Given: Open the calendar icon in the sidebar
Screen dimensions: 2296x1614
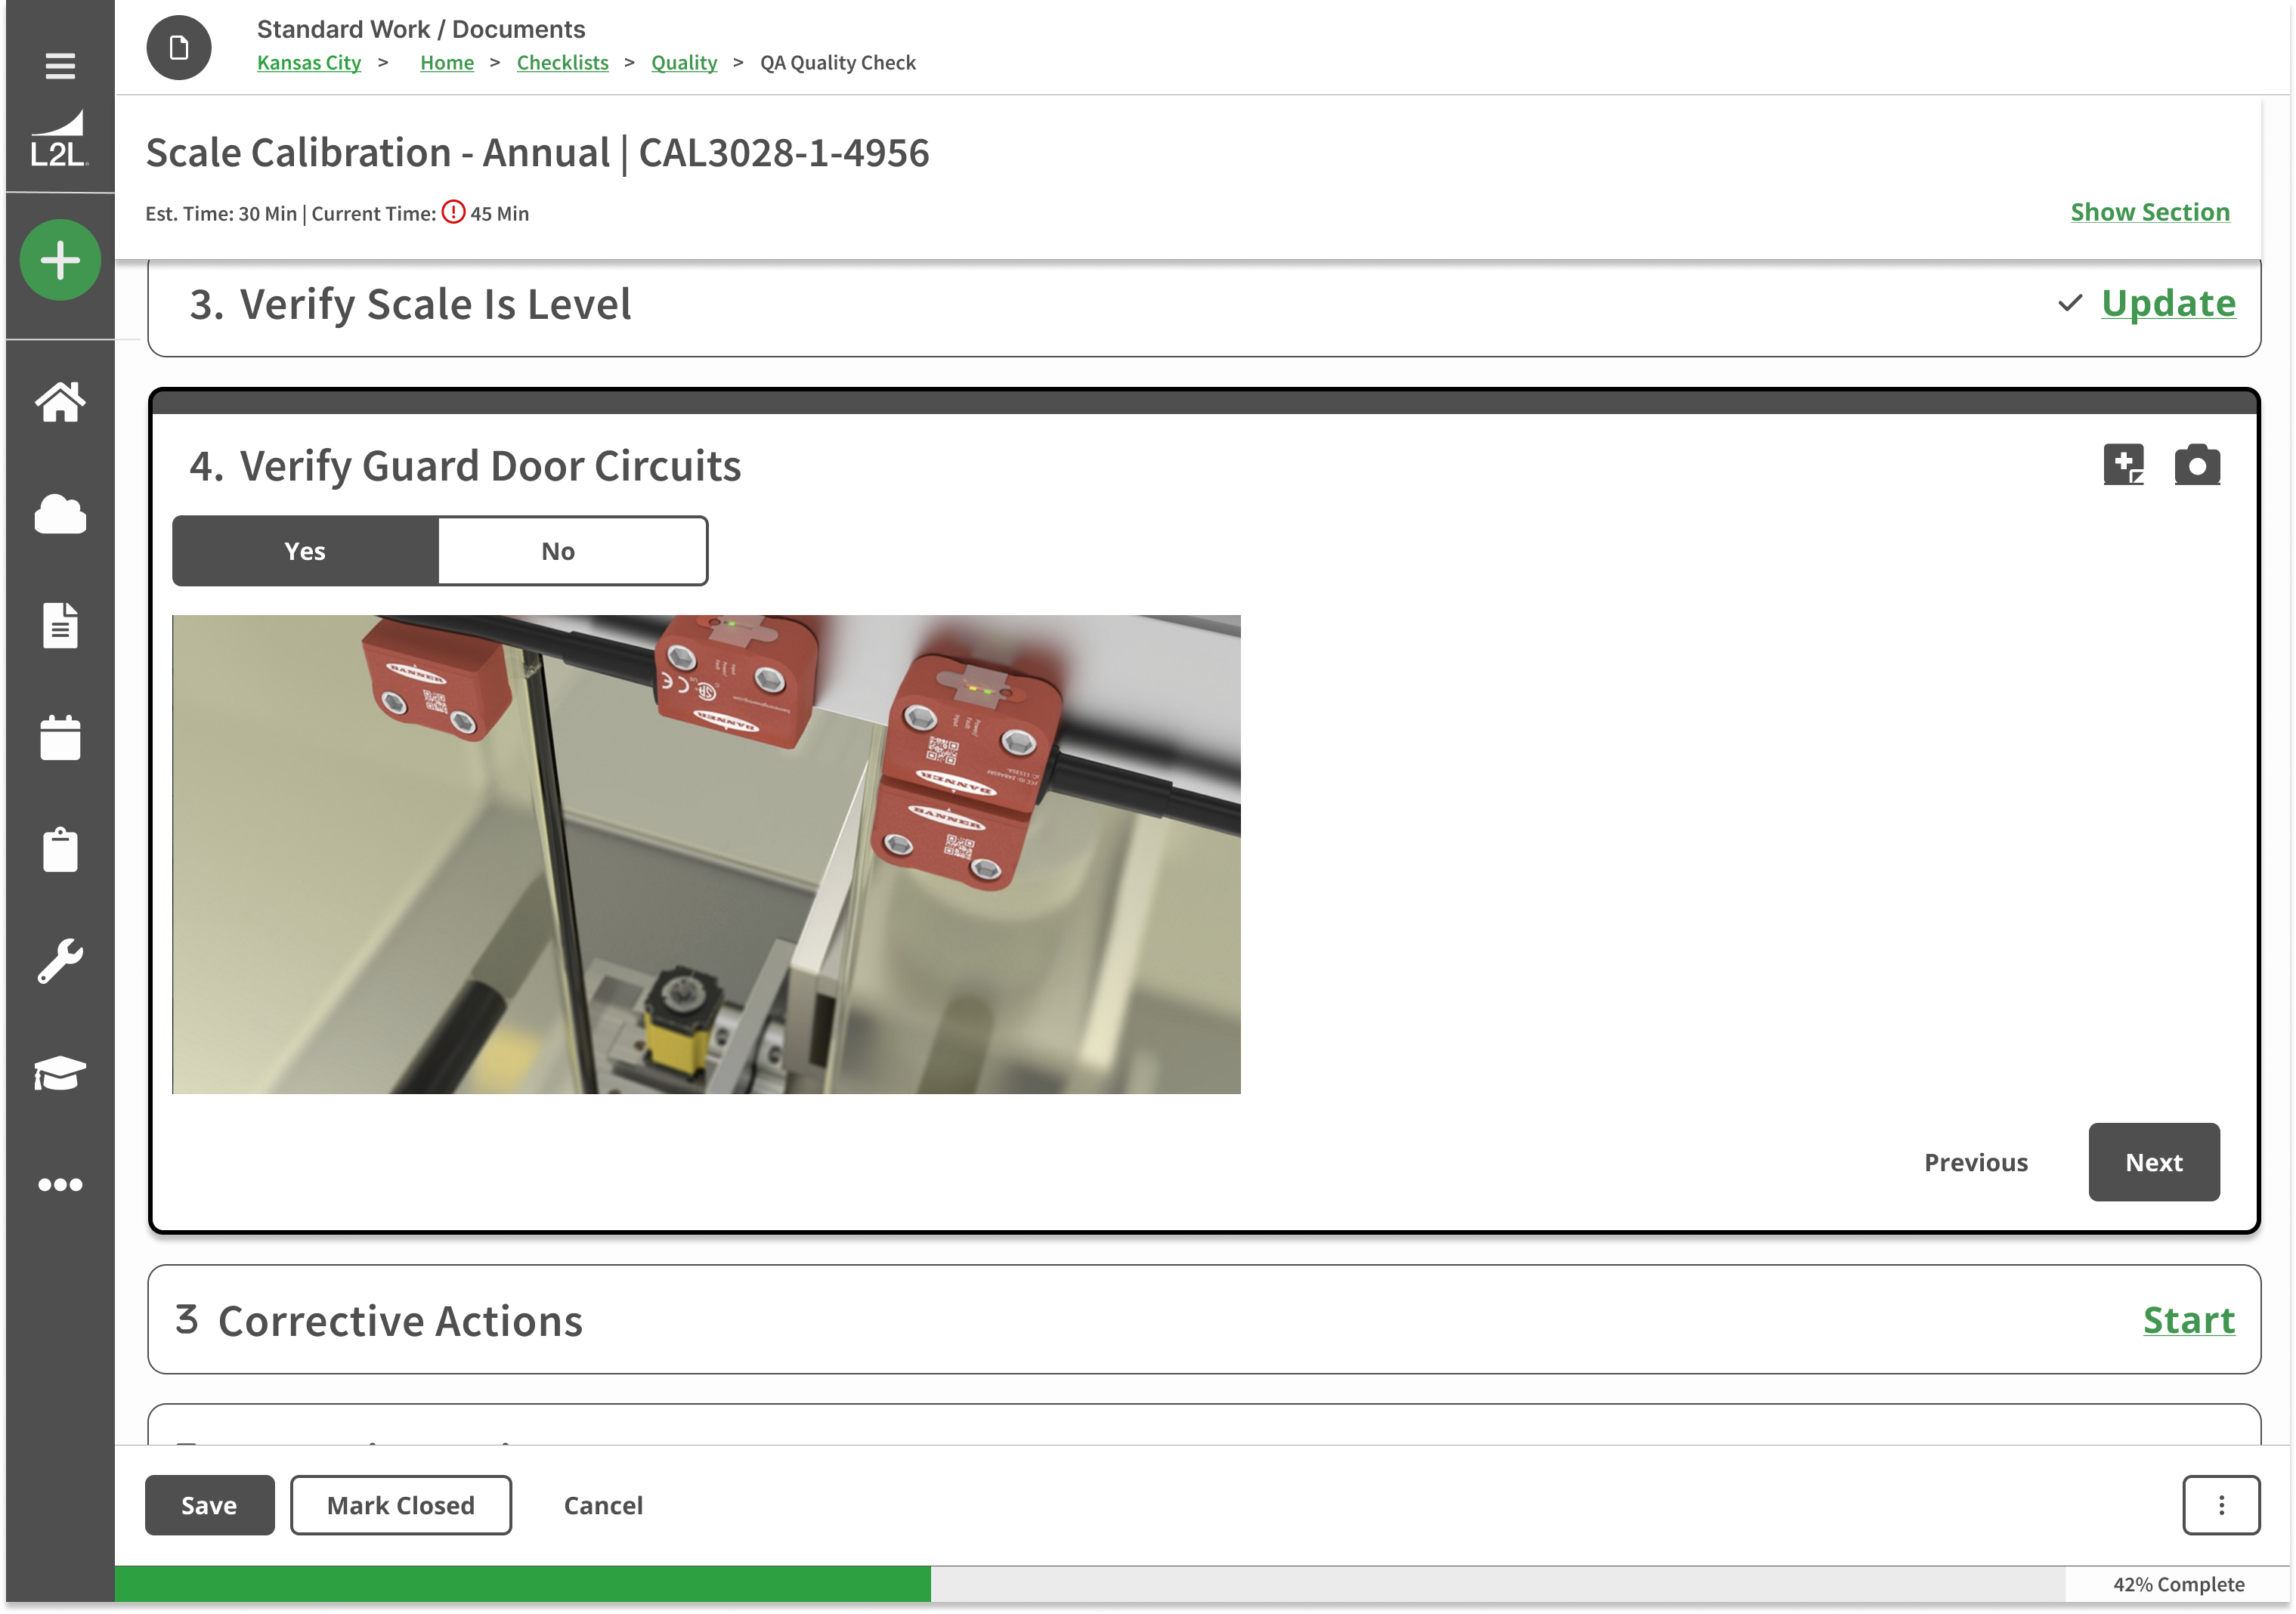Looking at the screenshot, I should (60, 738).
